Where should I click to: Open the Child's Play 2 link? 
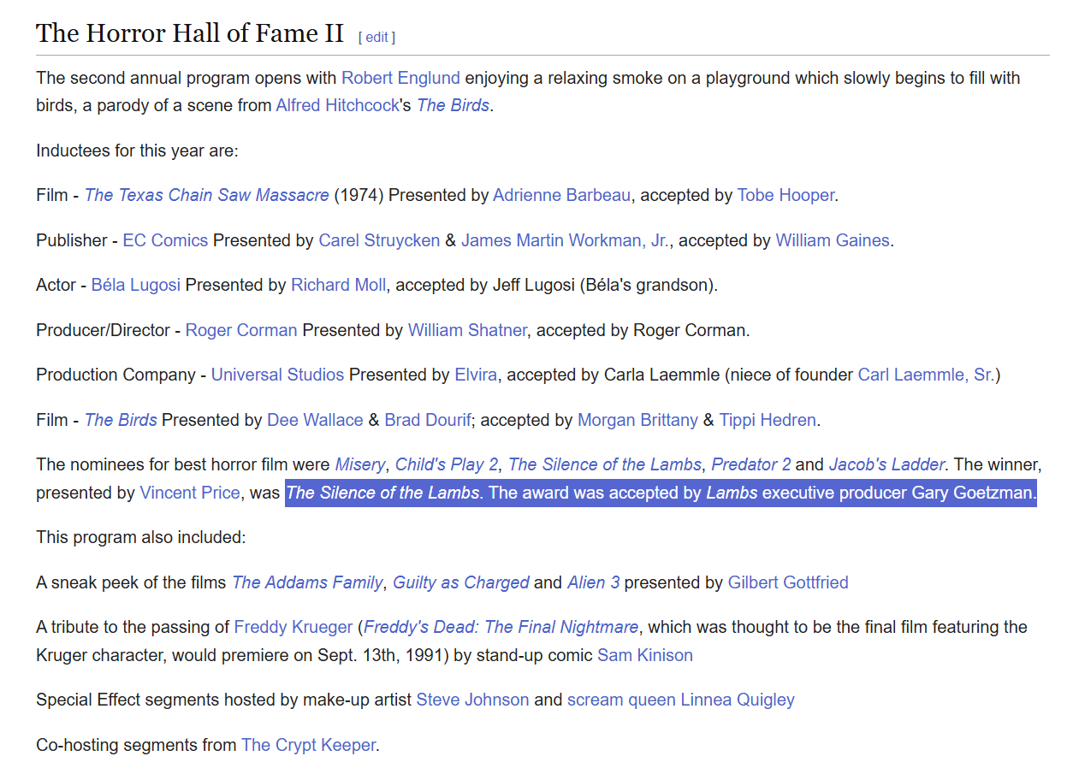pos(447,464)
